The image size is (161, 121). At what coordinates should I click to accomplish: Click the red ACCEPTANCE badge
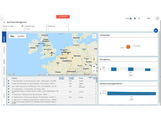point(63,16)
